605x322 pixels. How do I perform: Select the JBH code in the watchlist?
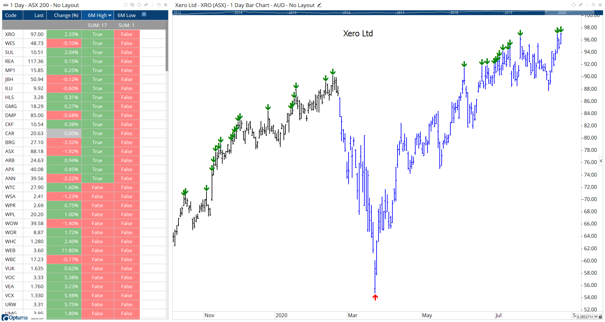9,79
